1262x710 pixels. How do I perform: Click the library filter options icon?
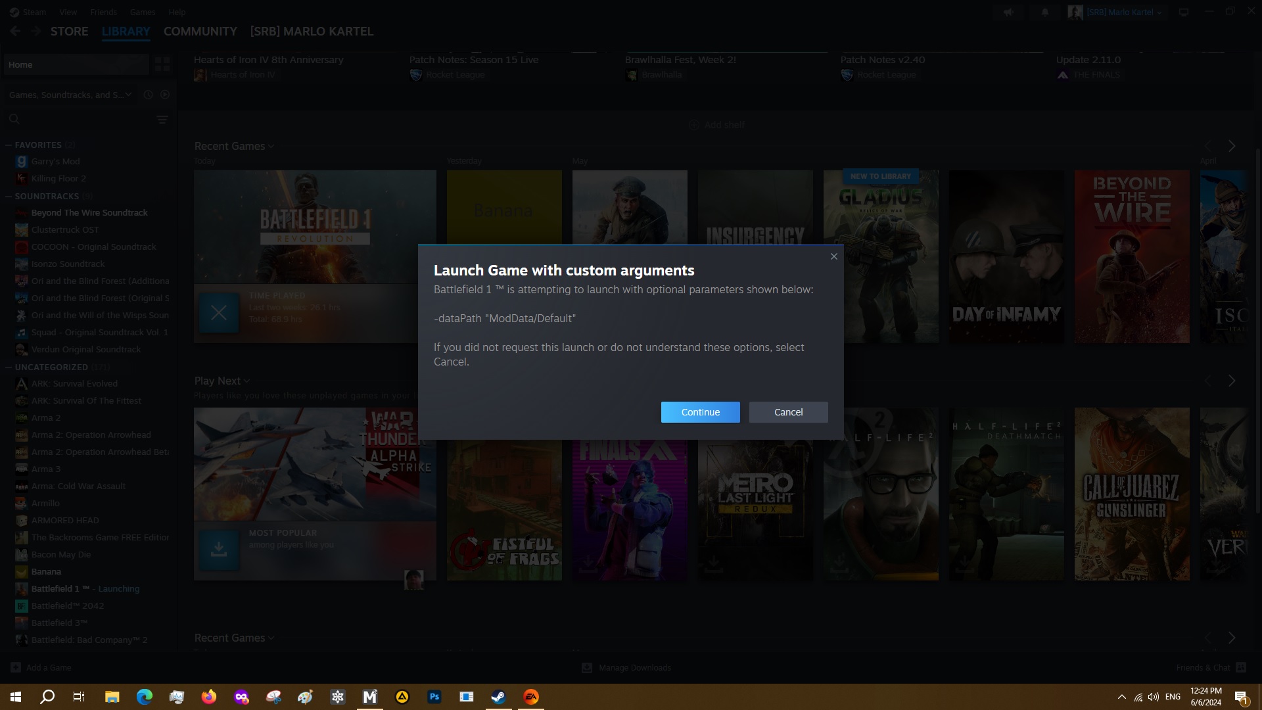point(162,120)
